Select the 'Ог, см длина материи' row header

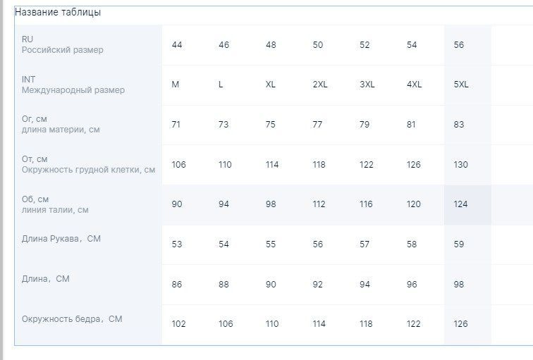coord(88,125)
